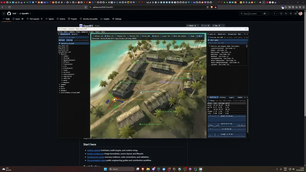306x172 pixels.
Task: Collapse the Objects tree node
Action: pyautogui.click(x=60, y=54)
